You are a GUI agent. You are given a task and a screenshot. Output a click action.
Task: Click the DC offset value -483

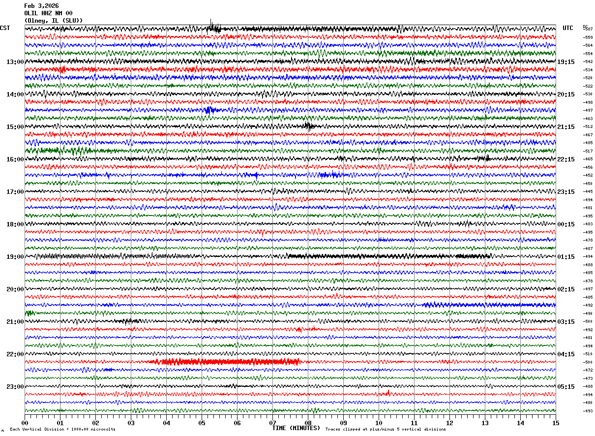pyautogui.click(x=588, y=224)
